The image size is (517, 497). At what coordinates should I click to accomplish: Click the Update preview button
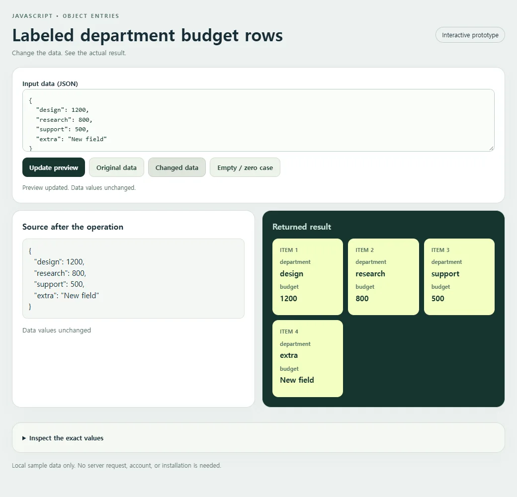point(54,167)
